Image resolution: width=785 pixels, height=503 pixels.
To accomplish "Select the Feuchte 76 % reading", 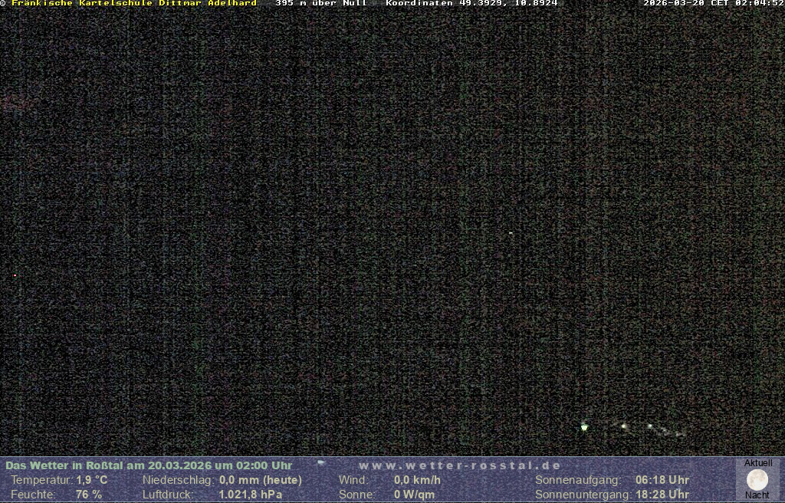I will pos(89,495).
